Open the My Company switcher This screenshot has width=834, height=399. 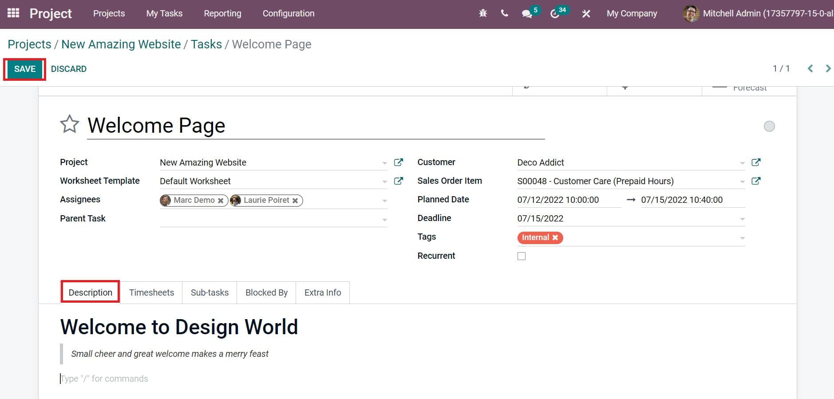632,14
